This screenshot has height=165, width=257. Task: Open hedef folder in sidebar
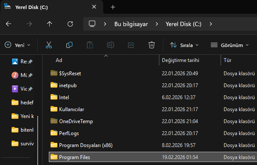click(22, 103)
